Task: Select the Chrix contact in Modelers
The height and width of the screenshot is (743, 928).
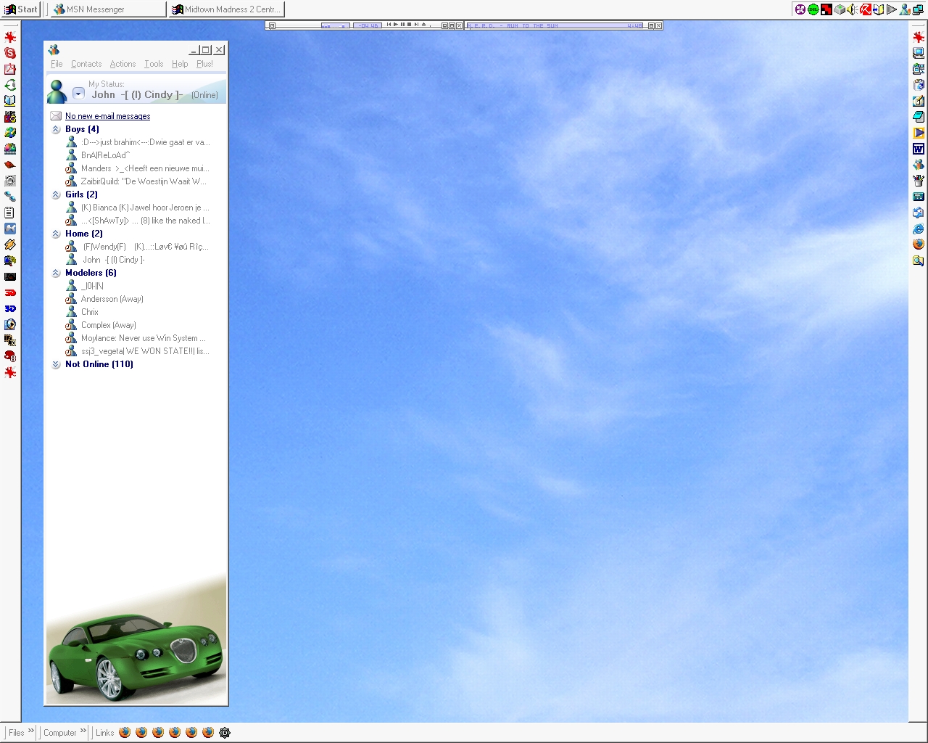Action: point(89,312)
